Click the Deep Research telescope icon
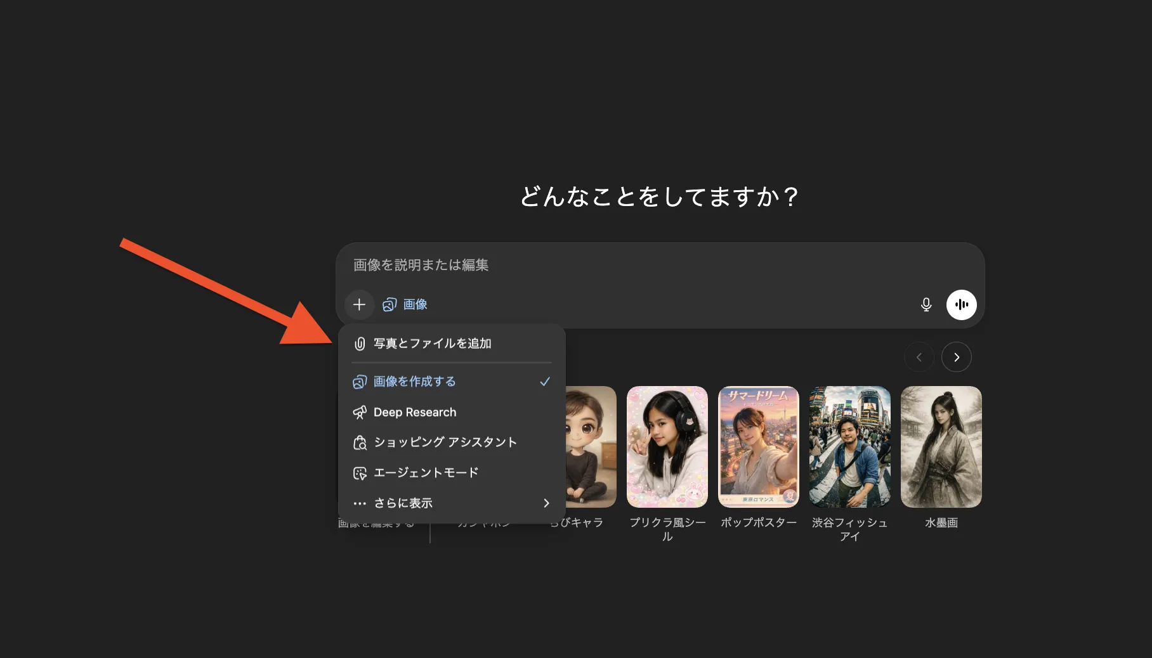Viewport: 1152px width, 658px height. 360,412
